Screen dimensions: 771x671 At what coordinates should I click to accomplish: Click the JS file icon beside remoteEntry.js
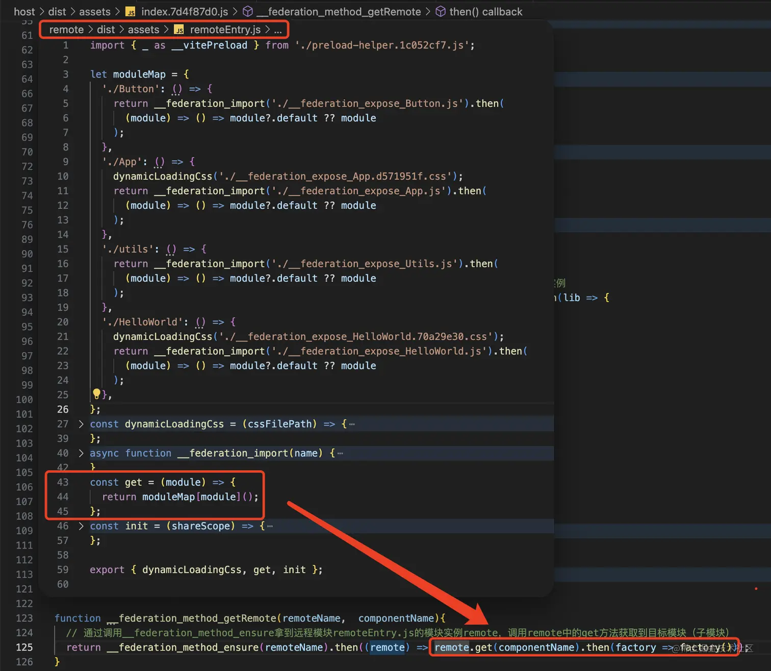[x=179, y=30]
